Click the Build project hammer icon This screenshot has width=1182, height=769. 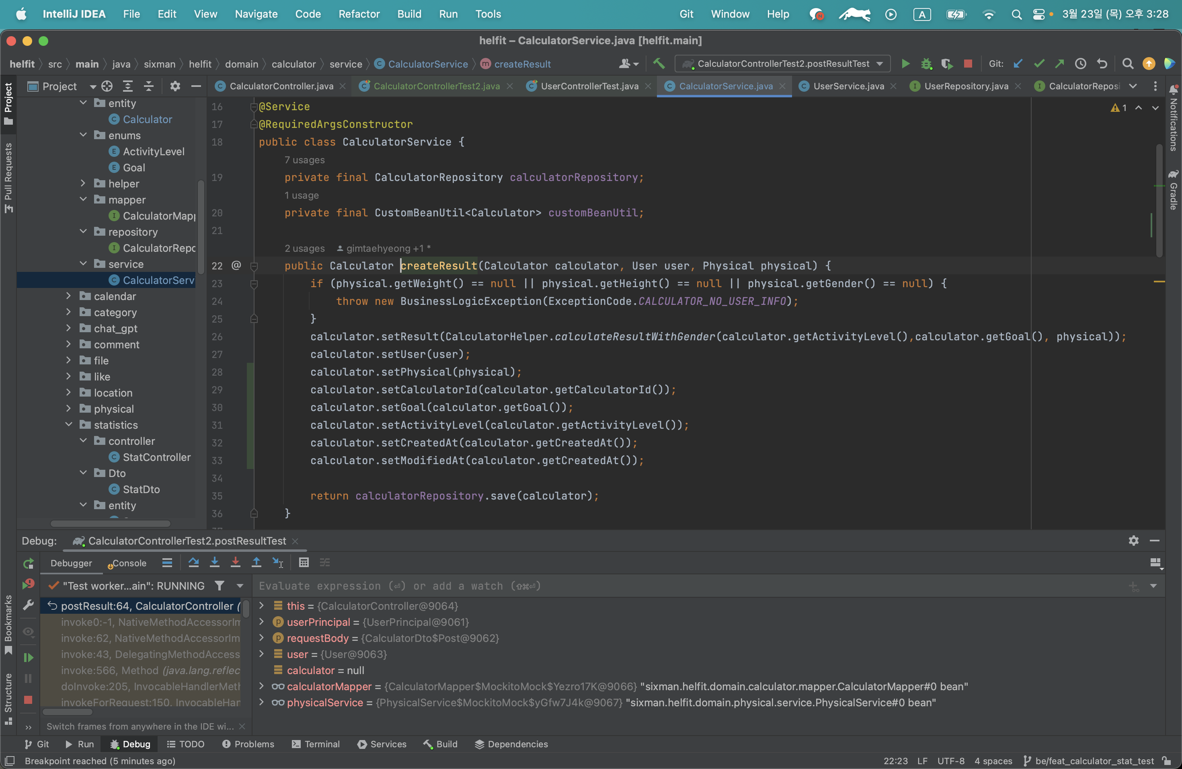click(659, 64)
